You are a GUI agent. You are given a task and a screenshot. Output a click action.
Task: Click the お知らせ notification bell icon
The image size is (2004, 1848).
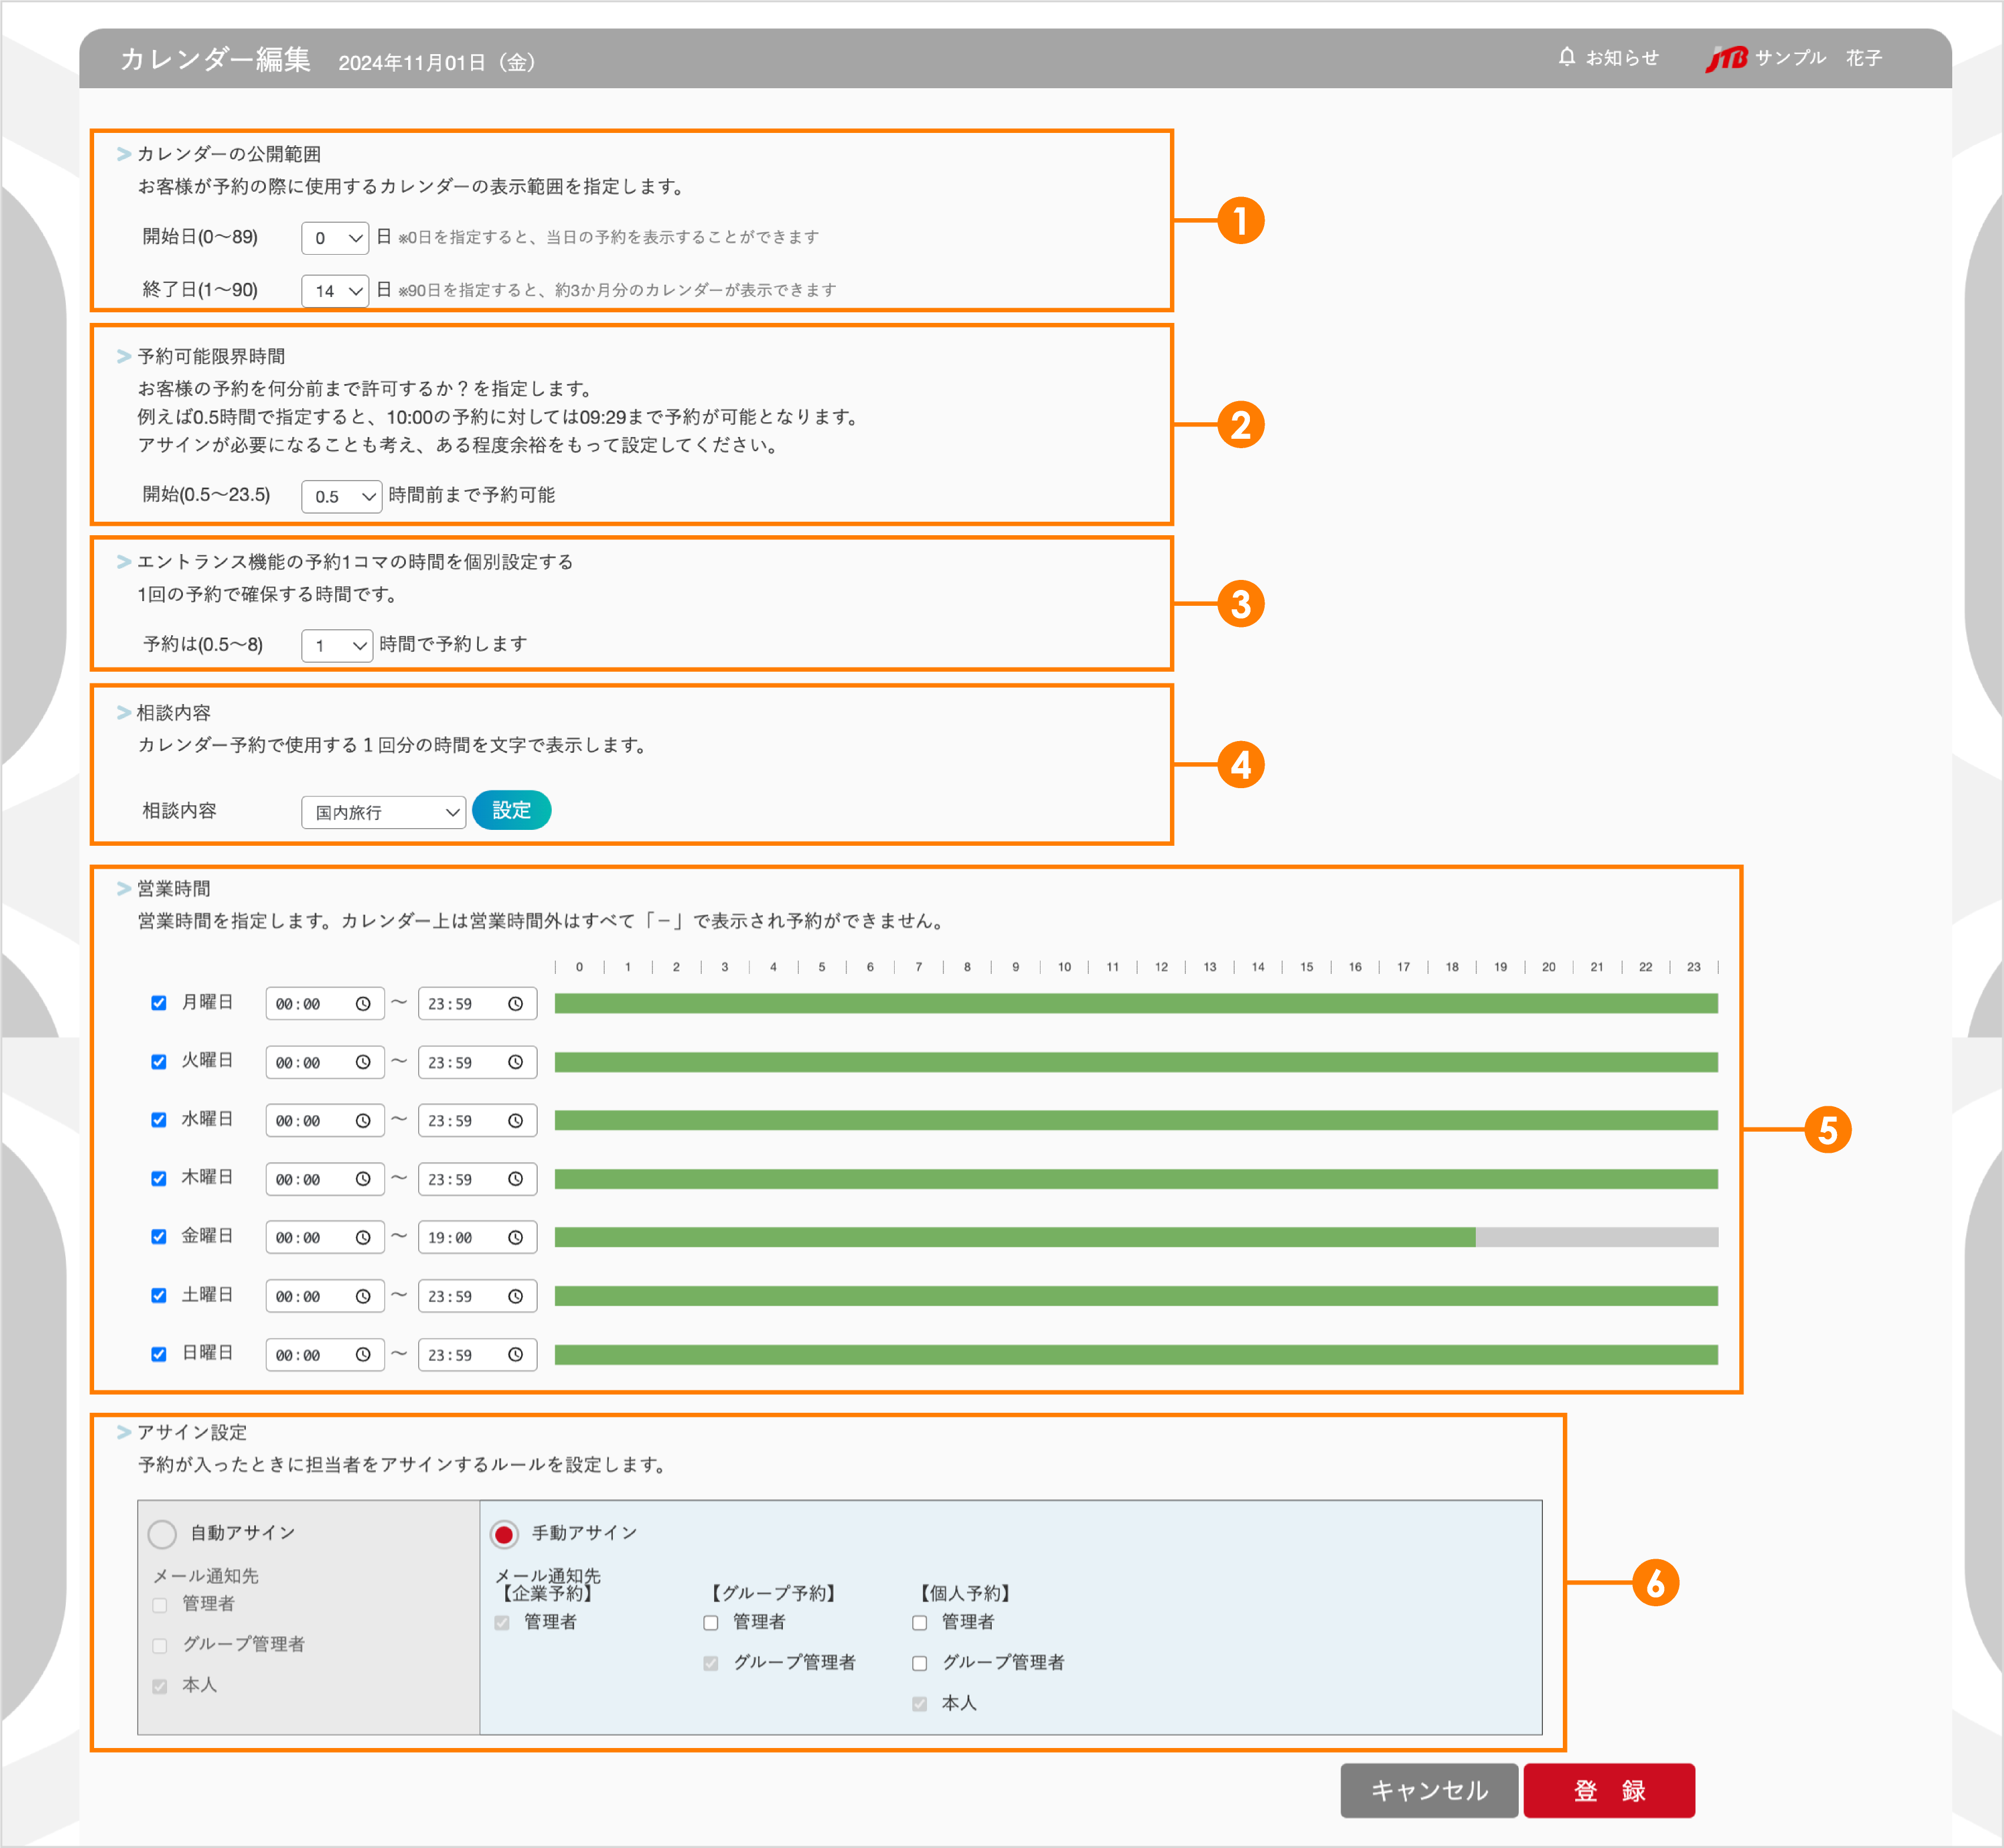point(1566,57)
